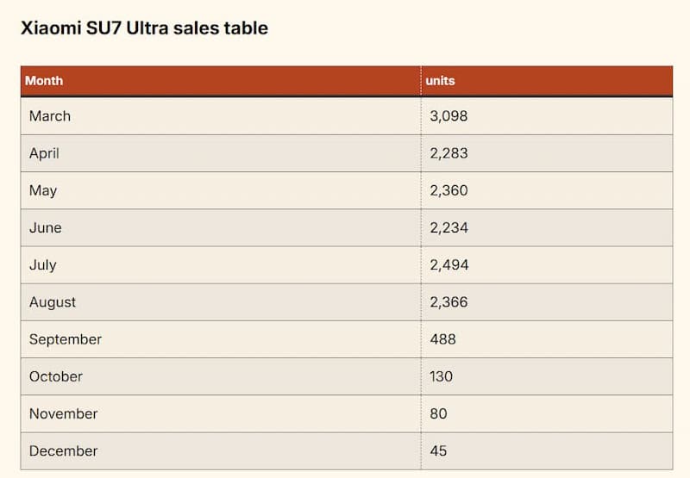Click the 488 units cell
690x478 pixels.
[442, 339]
